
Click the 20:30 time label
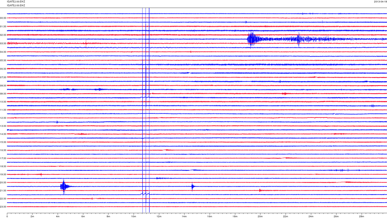[3, 182]
